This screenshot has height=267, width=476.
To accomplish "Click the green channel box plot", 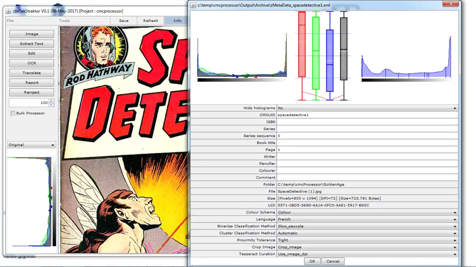I will click(316, 56).
